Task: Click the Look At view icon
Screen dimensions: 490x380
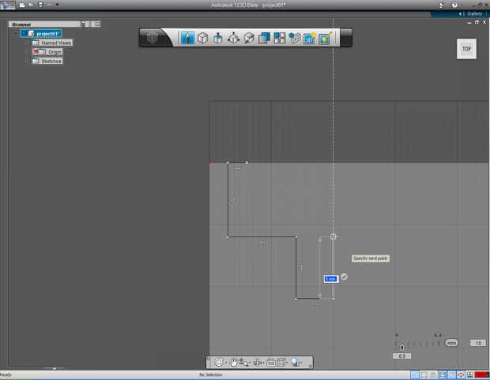Action: point(271,362)
